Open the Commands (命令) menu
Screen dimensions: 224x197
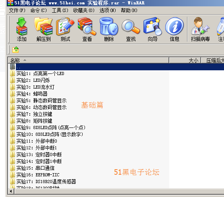click(x=39, y=10)
